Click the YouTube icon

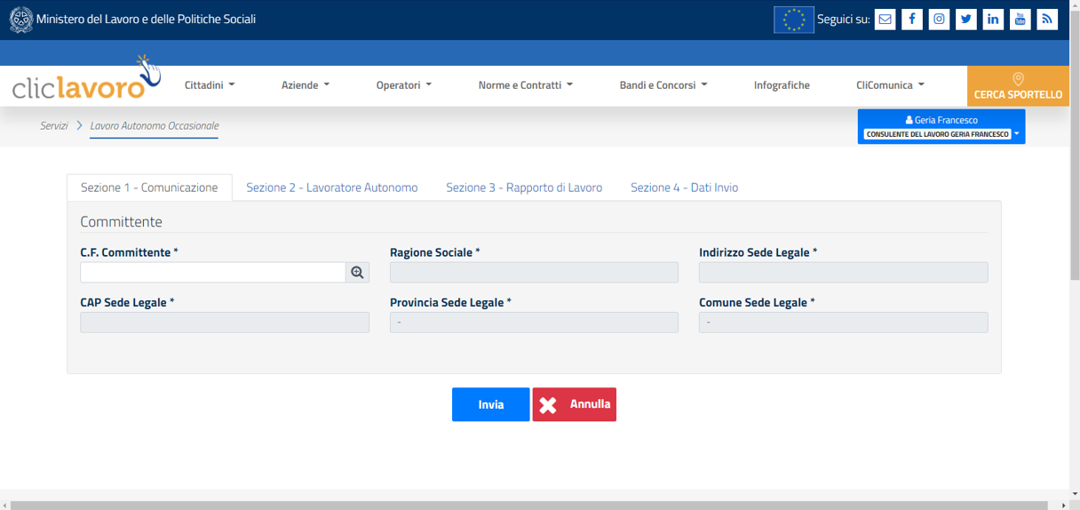1020,20
